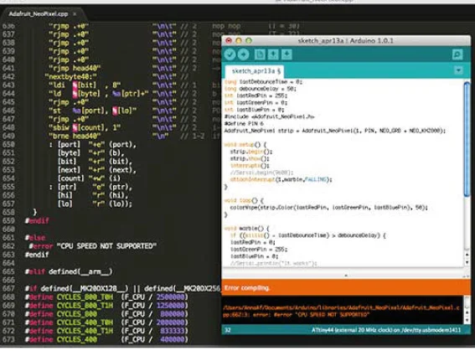Click the Save sketch down-arrow icon
This screenshot has width=475, height=351.
[x=287, y=54]
